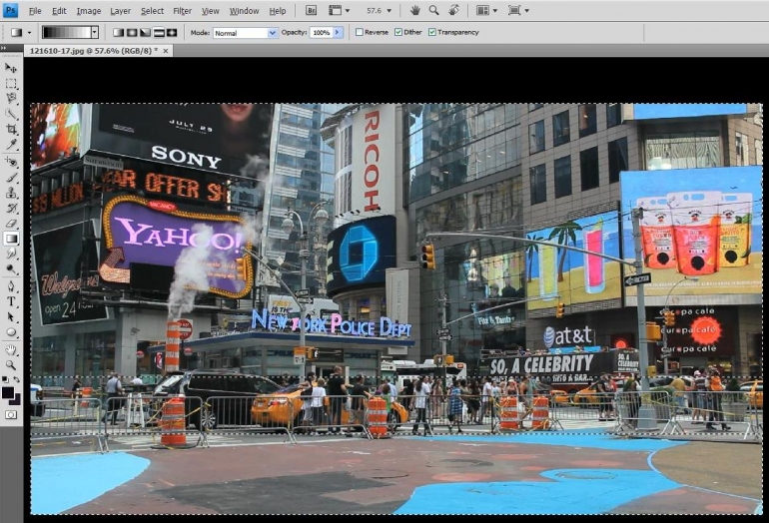This screenshot has height=523, width=769.
Task: Open the Help menu
Action: (277, 11)
